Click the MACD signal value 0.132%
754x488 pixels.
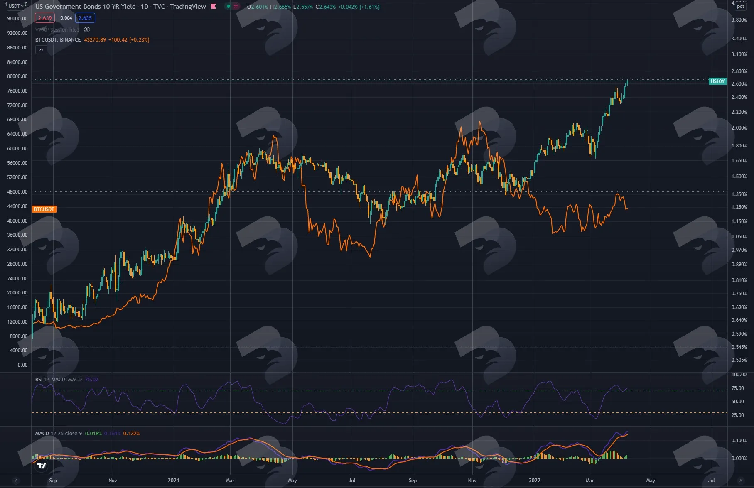132,434
